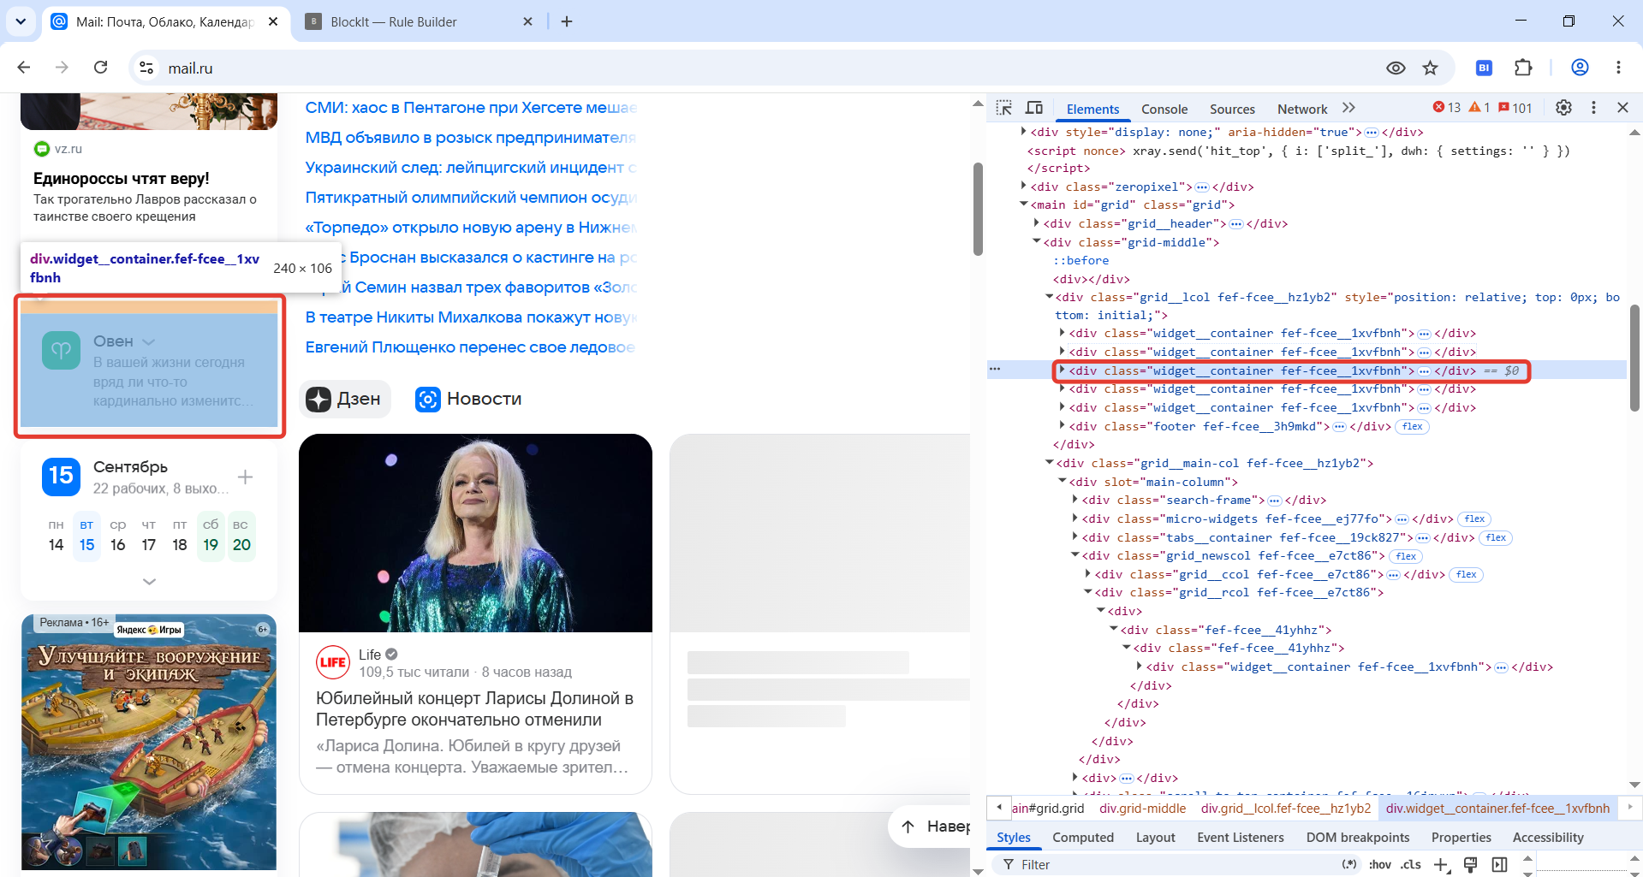The image size is (1643, 877).
Task: Click the page reload button
Action: (101, 68)
